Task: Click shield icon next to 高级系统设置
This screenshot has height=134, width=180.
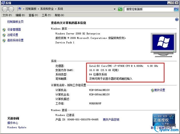Action: 4,41
